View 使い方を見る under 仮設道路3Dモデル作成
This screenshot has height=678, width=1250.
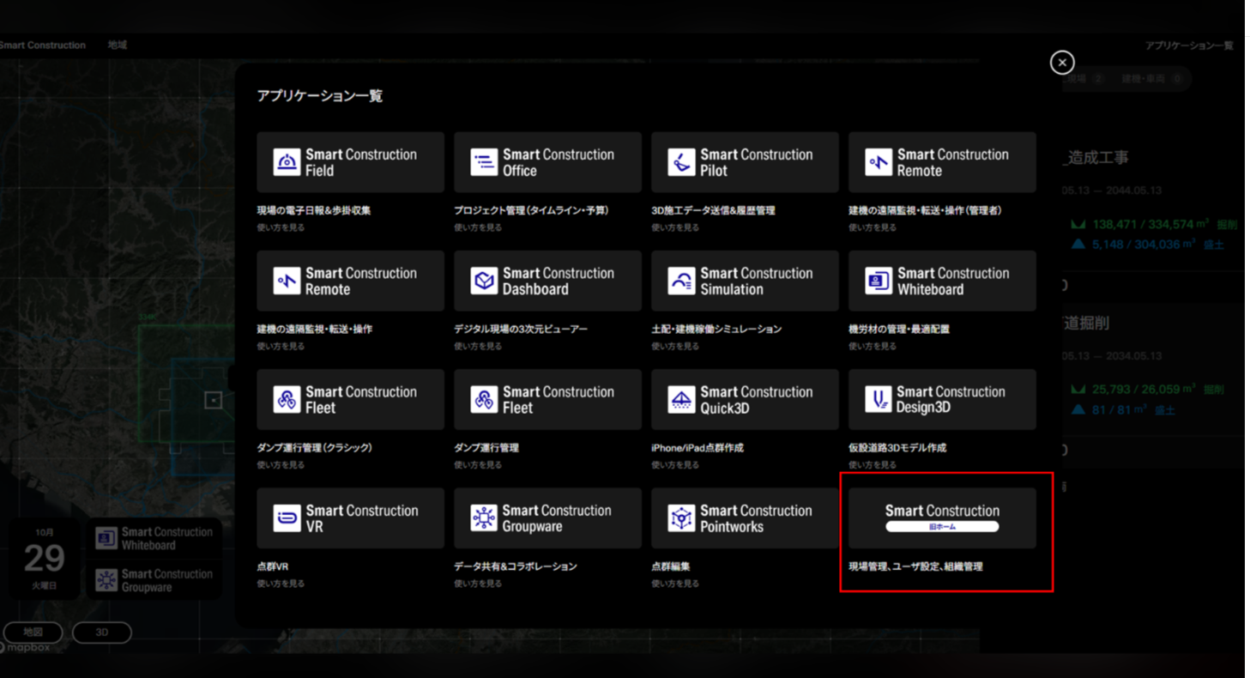[x=873, y=465]
